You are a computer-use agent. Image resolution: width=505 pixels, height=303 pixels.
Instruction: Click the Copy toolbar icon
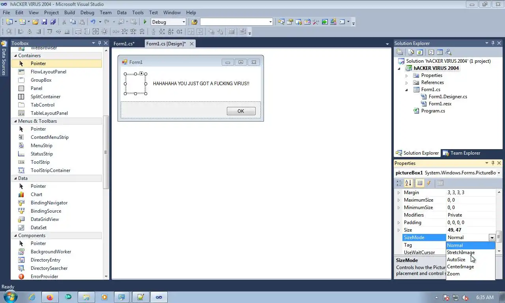tap(72, 22)
